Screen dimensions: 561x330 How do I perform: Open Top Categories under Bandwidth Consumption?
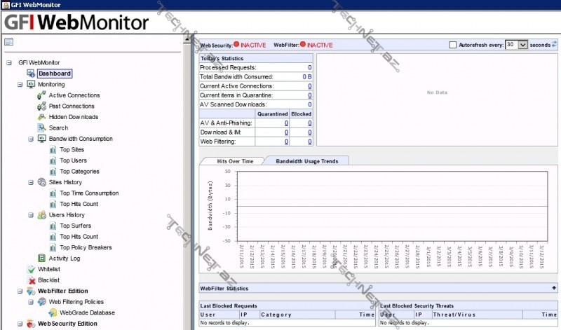pyautogui.click(x=78, y=171)
